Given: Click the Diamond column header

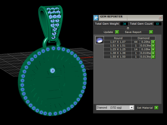Looking at the screenshot, I should point(143,38).
